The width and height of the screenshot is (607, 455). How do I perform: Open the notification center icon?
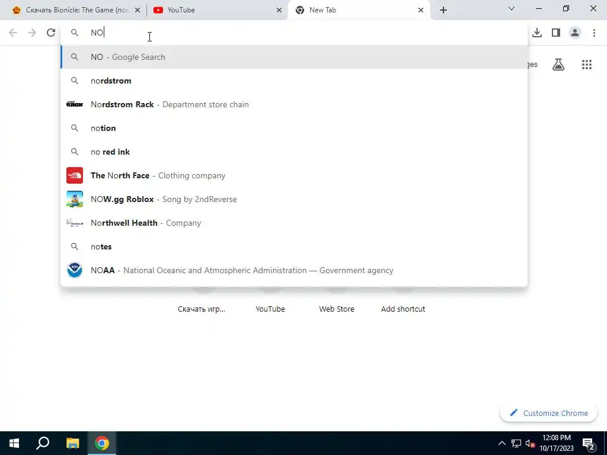(589, 443)
